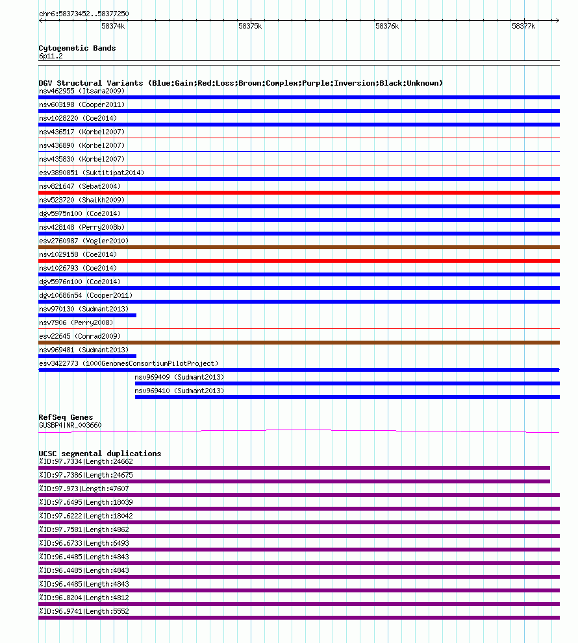Select duplication %ID:97.7386|Length:24675
This screenshot has width=578, height=643.
(x=86, y=475)
